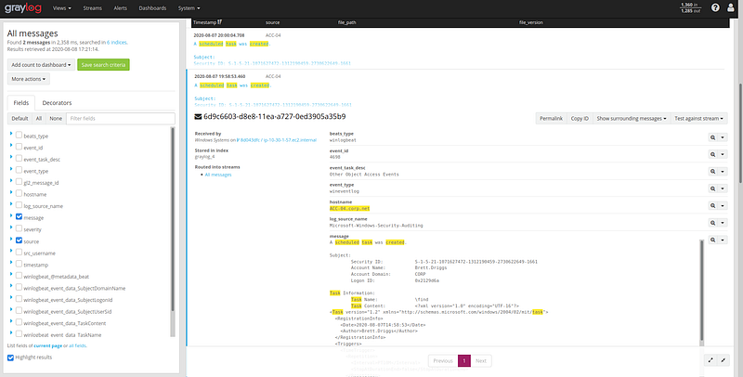Click the Graylog logo

[22, 8]
